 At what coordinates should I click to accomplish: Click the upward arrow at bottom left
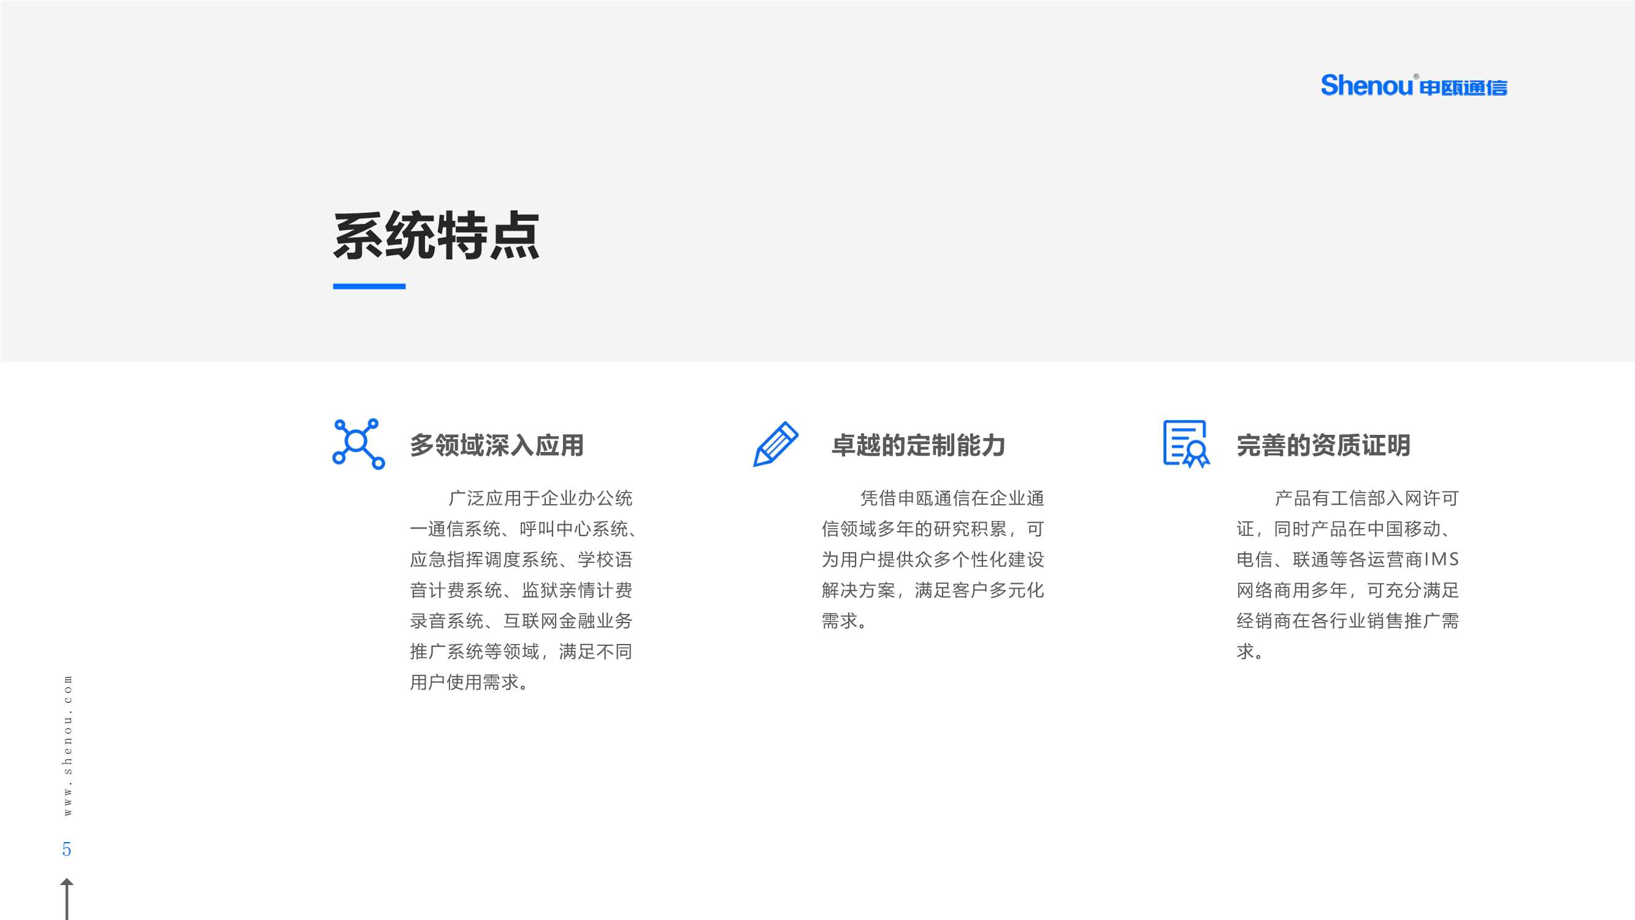tap(67, 897)
